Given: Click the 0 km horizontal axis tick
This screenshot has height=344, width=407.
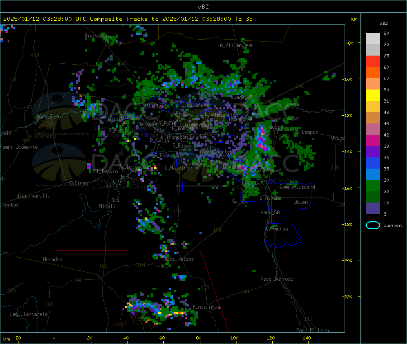Looking at the screenshot, I should [54, 338].
